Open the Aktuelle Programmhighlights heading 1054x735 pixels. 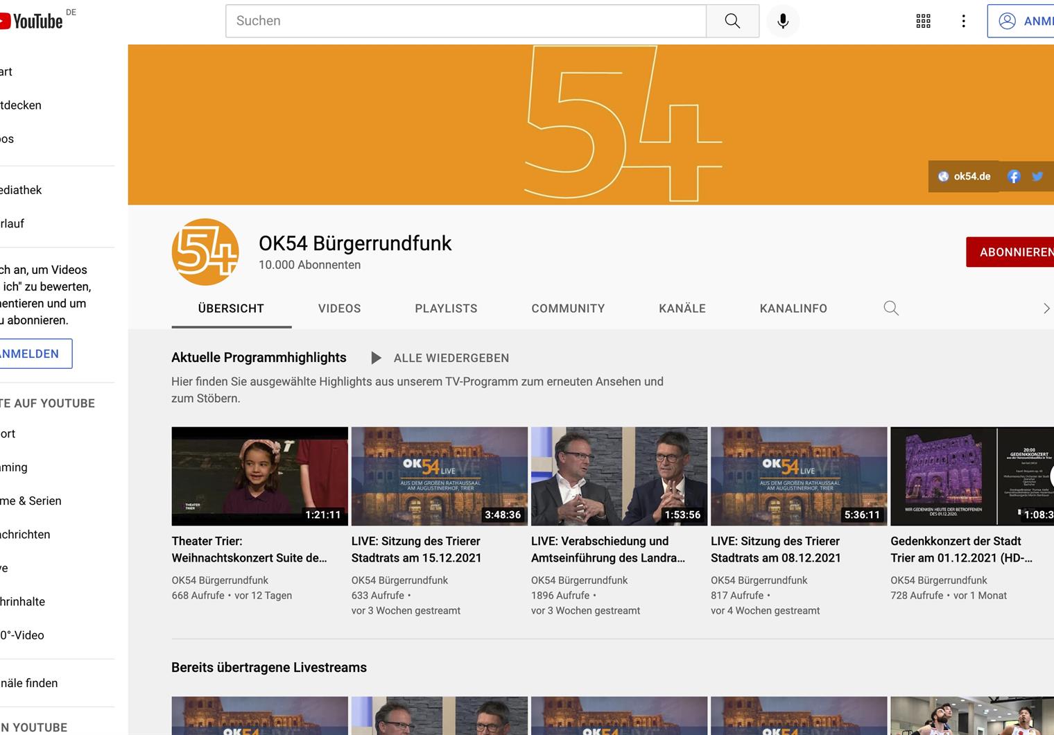pos(259,357)
